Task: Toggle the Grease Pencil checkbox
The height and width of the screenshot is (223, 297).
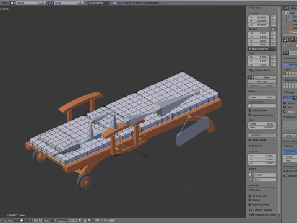Action: [x=252, y=71]
